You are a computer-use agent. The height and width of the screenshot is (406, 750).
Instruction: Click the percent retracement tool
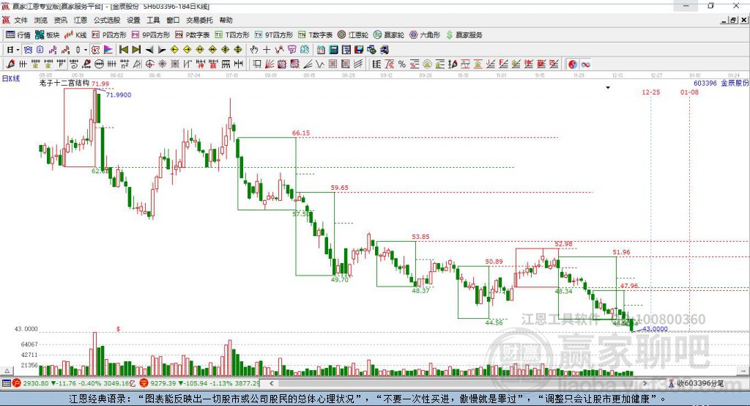click(x=402, y=64)
